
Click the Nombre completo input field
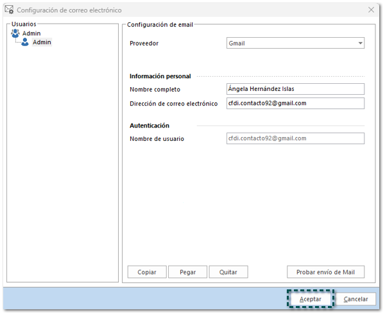pos(295,89)
